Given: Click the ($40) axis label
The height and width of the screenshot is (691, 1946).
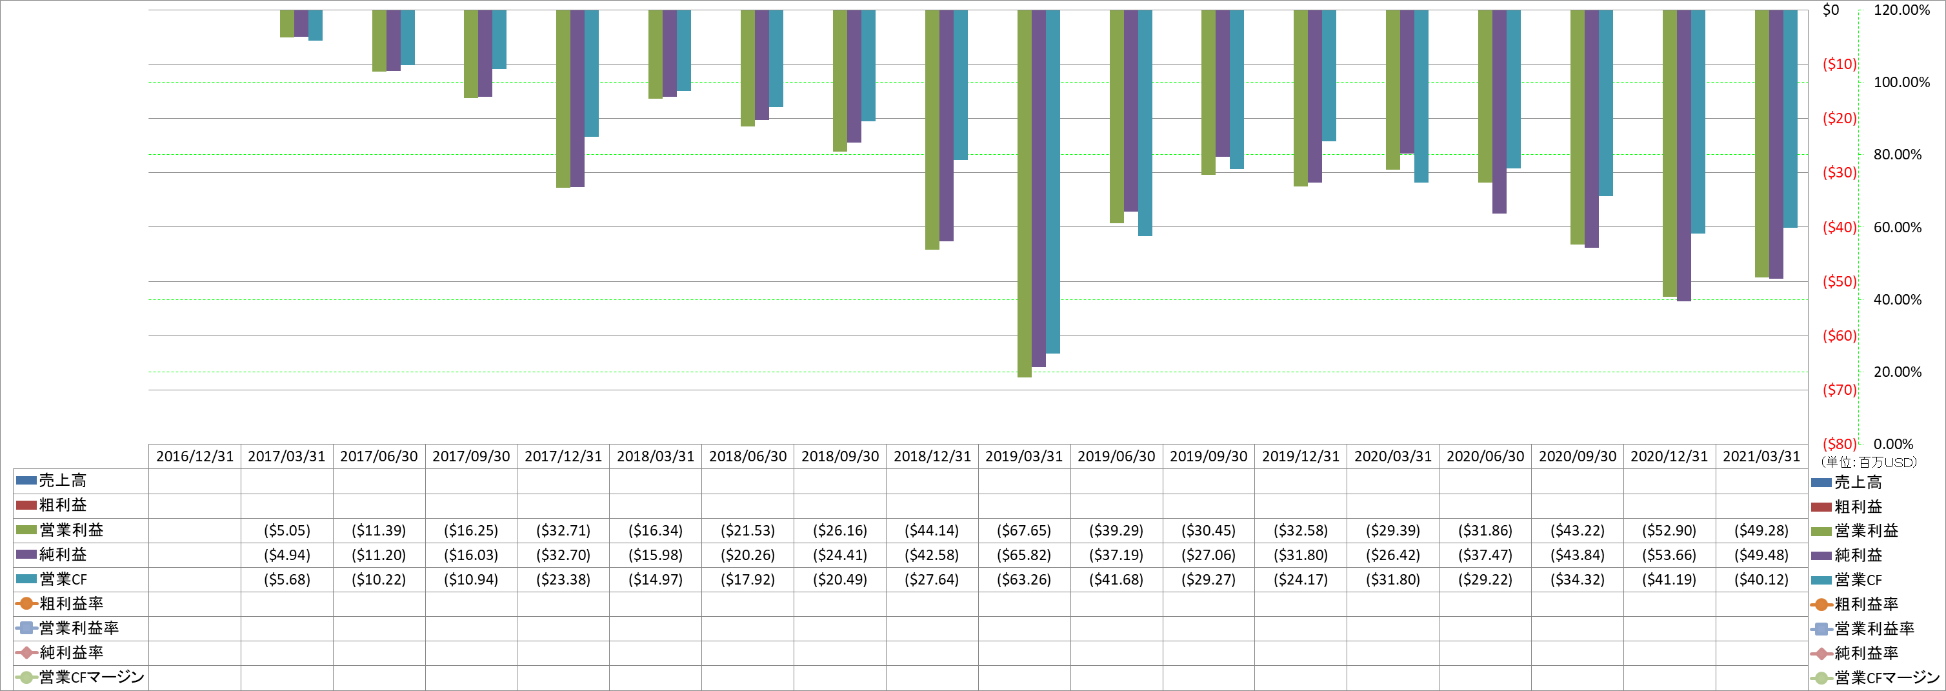Looking at the screenshot, I should point(1840,227).
